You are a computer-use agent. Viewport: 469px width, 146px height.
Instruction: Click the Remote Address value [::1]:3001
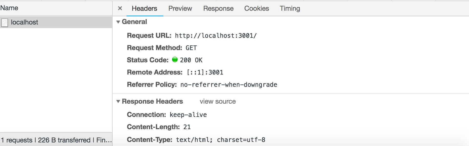click(x=205, y=72)
